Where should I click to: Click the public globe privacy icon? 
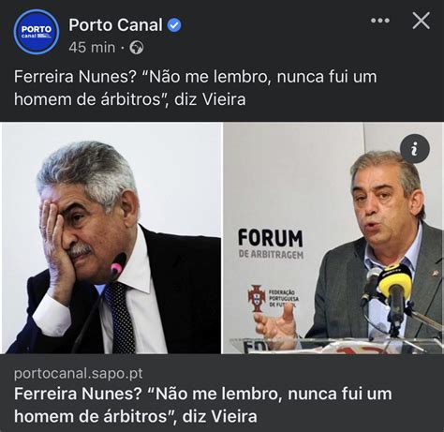click(137, 48)
